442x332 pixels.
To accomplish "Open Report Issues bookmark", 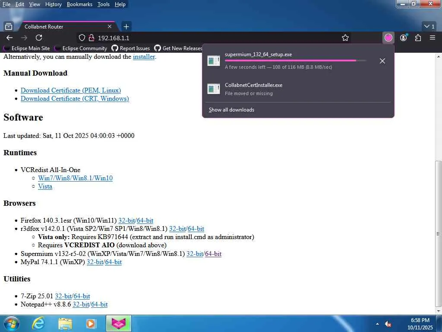I will tap(131, 48).
